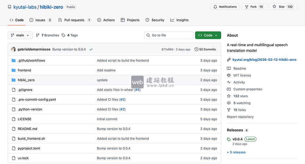Click the MIT license scale icon

(229, 75)
